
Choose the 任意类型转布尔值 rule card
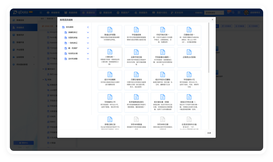click(x=189, y=122)
